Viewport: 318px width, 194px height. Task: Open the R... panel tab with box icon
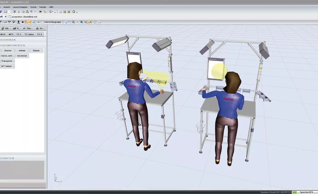pos(17,28)
